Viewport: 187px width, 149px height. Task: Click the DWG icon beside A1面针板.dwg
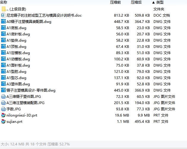tap(3, 65)
